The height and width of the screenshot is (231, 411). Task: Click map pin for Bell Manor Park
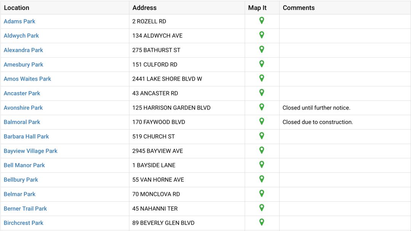(x=261, y=165)
